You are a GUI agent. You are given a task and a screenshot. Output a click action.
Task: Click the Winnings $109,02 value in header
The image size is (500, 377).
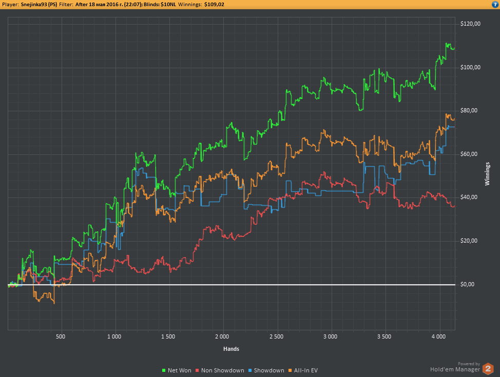point(214,5)
